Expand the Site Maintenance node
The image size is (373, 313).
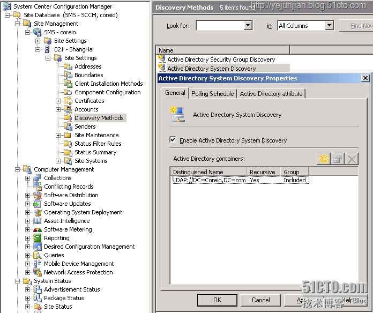click(x=58, y=136)
